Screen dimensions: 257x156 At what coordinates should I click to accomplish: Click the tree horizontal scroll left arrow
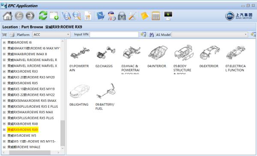(x=4, y=153)
